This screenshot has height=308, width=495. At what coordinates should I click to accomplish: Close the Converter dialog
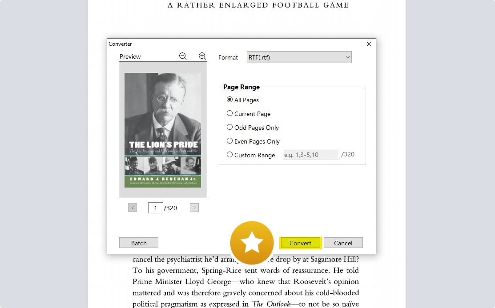point(369,44)
